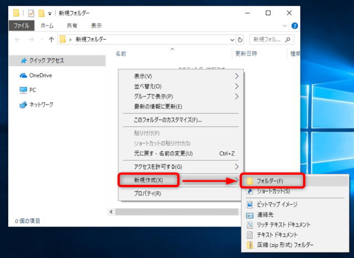
Task: Select クイック アクセス in navigation pane
Action: coord(58,60)
